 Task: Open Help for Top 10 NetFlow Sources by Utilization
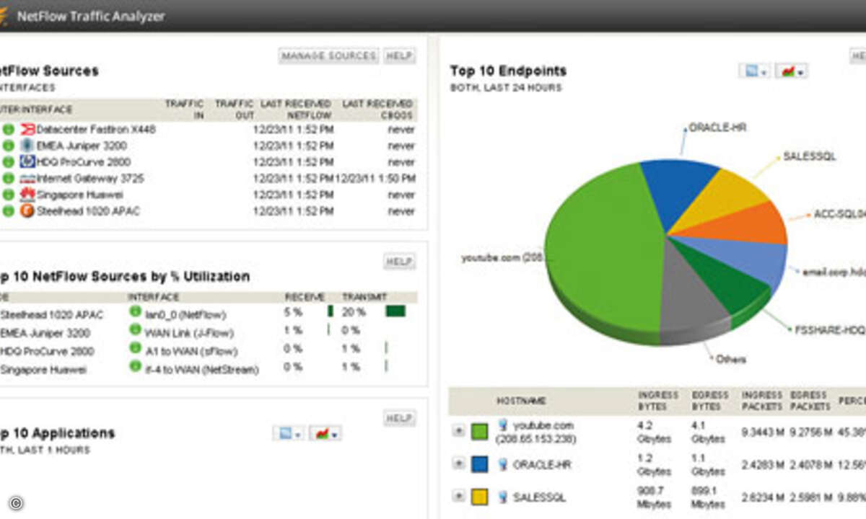click(399, 262)
